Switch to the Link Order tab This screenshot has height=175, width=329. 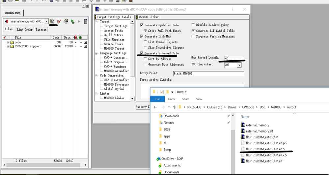(x=25, y=29)
